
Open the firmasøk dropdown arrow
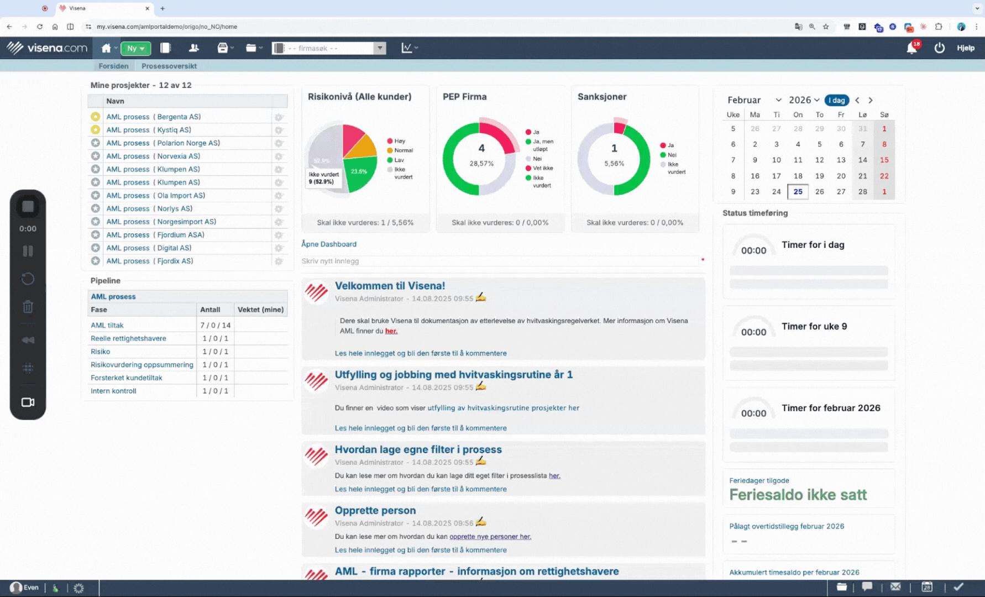click(380, 48)
